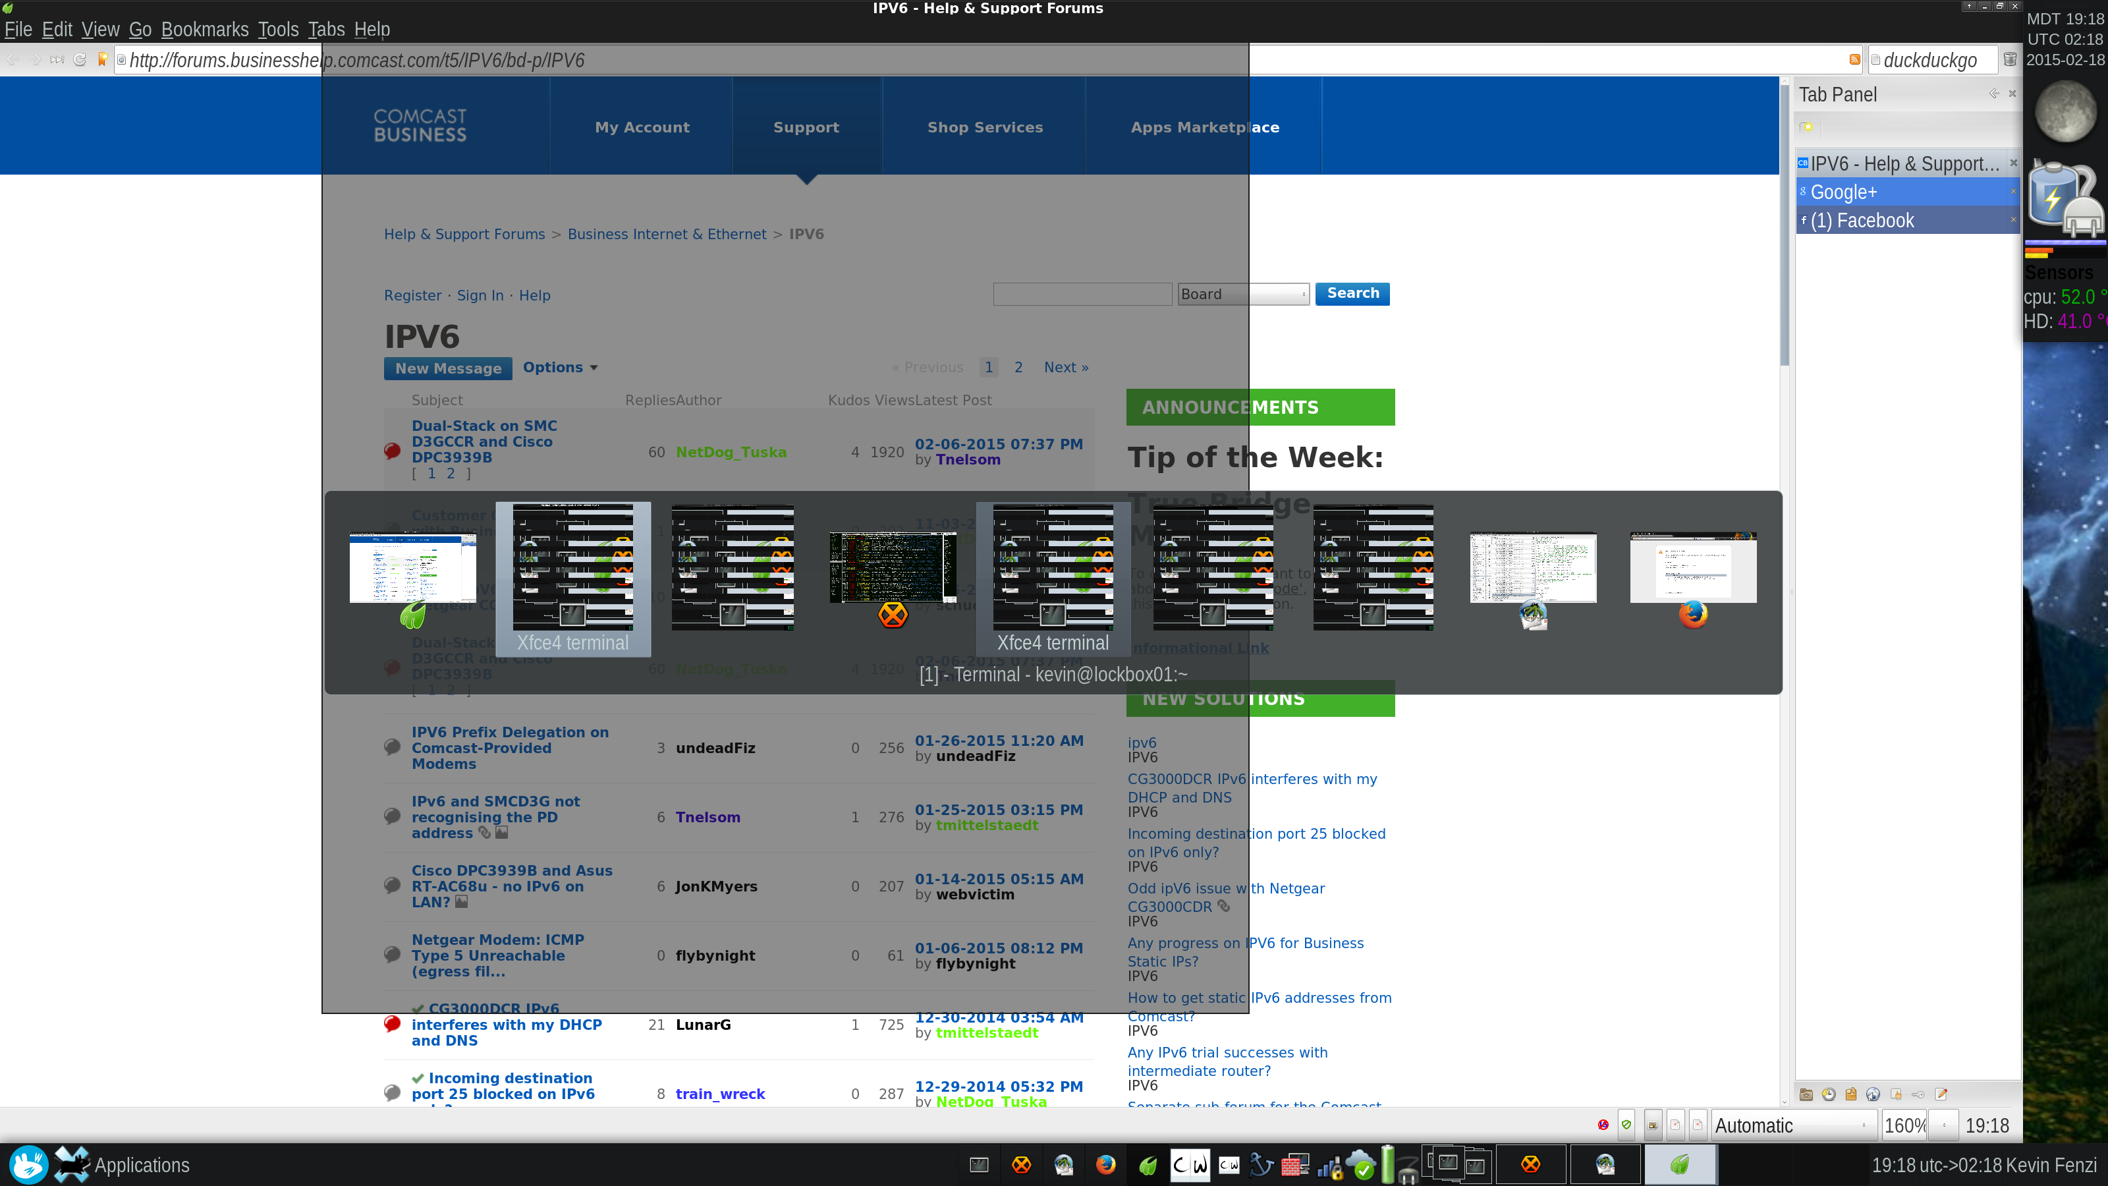The height and width of the screenshot is (1186, 2108).
Task: Click author link train_wreck
Action: click(720, 1094)
